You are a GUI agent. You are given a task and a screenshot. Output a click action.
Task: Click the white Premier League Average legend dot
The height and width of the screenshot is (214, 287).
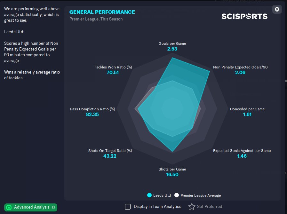click(x=176, y=195)
